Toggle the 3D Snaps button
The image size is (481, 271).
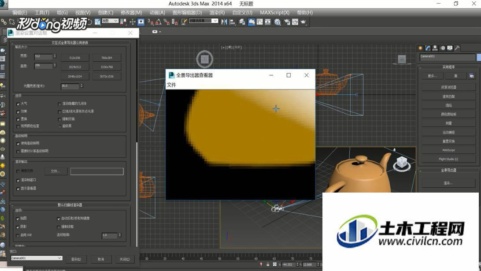(x=150, y=22)
